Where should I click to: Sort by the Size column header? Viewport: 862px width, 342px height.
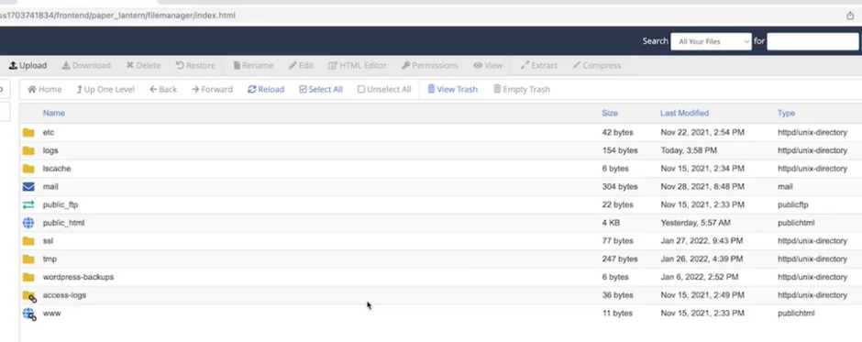610,113
